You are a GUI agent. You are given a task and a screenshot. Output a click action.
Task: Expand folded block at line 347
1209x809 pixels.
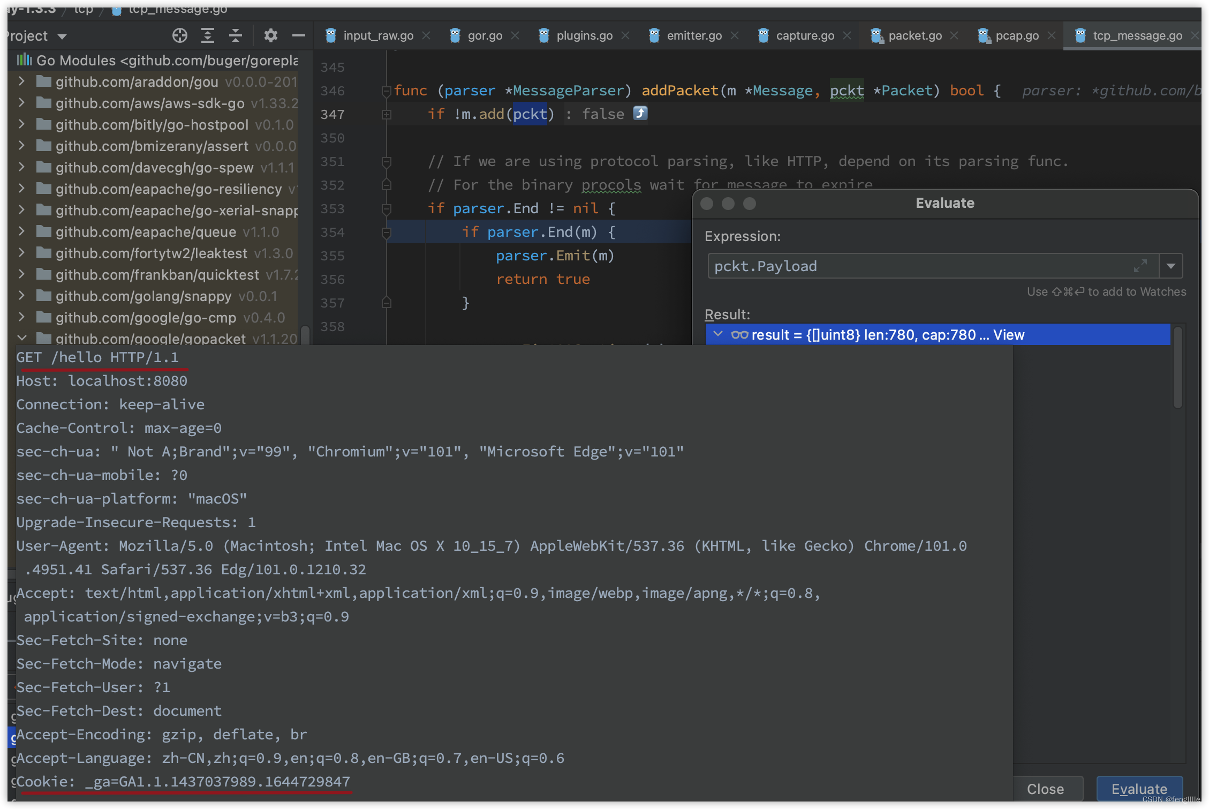pos(386,114)
